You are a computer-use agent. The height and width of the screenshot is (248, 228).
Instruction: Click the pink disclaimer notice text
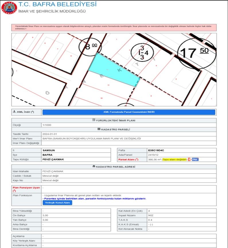113,27
